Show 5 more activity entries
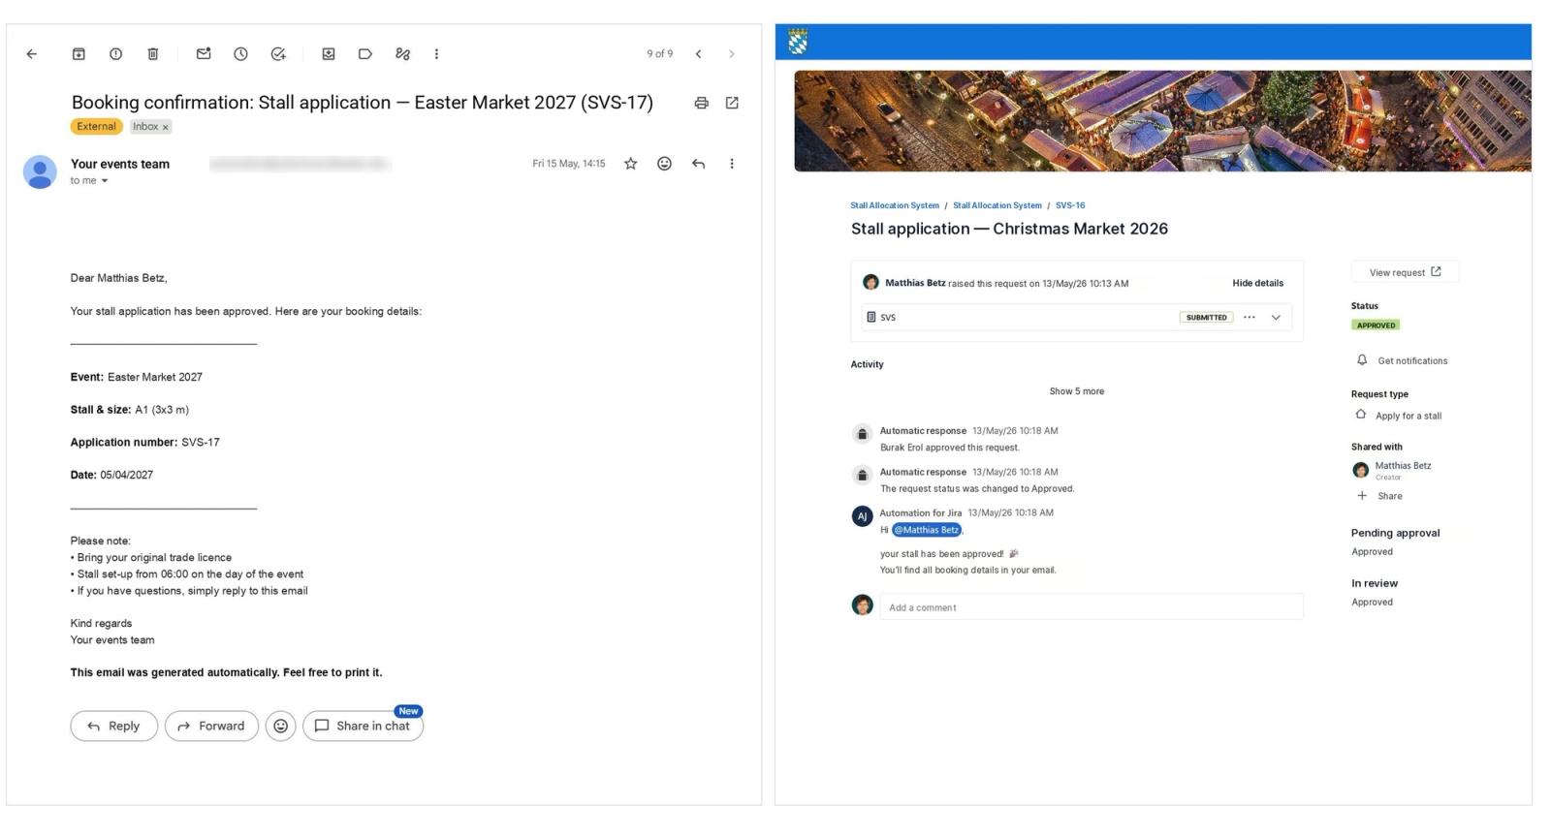Image resolution: width=1551 pixels, height=836 pixels. pos(1076,391)
